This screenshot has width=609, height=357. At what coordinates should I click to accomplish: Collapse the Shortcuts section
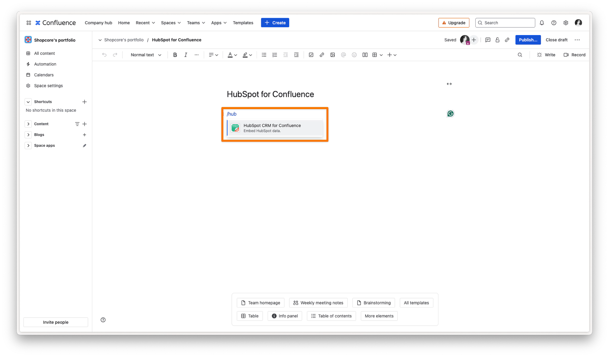click(28, 102)
